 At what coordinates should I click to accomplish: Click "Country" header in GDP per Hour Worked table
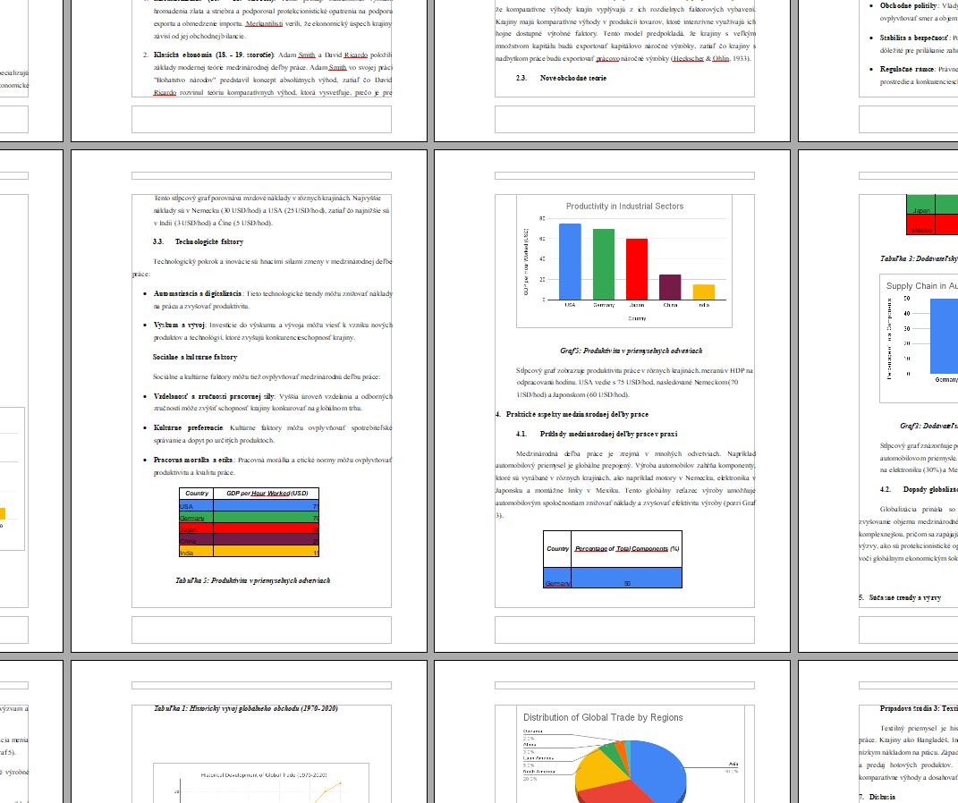[197, 494]
